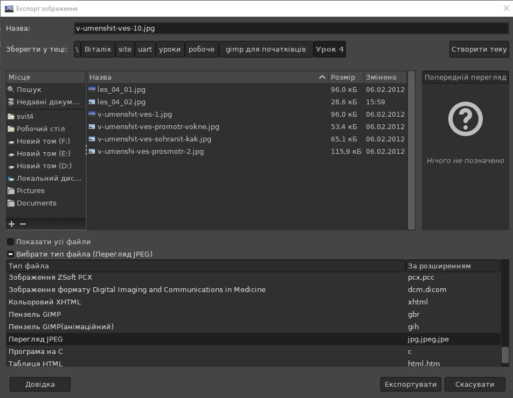Image resolution: width=513 pixels, height=398 pixels.
Task: Open the gimp для початківців path folder
Action: click(x=266, y=49)
